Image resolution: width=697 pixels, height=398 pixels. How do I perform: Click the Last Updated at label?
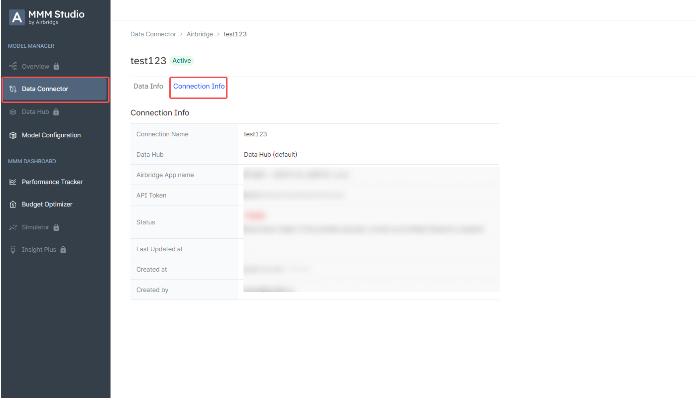160,249
